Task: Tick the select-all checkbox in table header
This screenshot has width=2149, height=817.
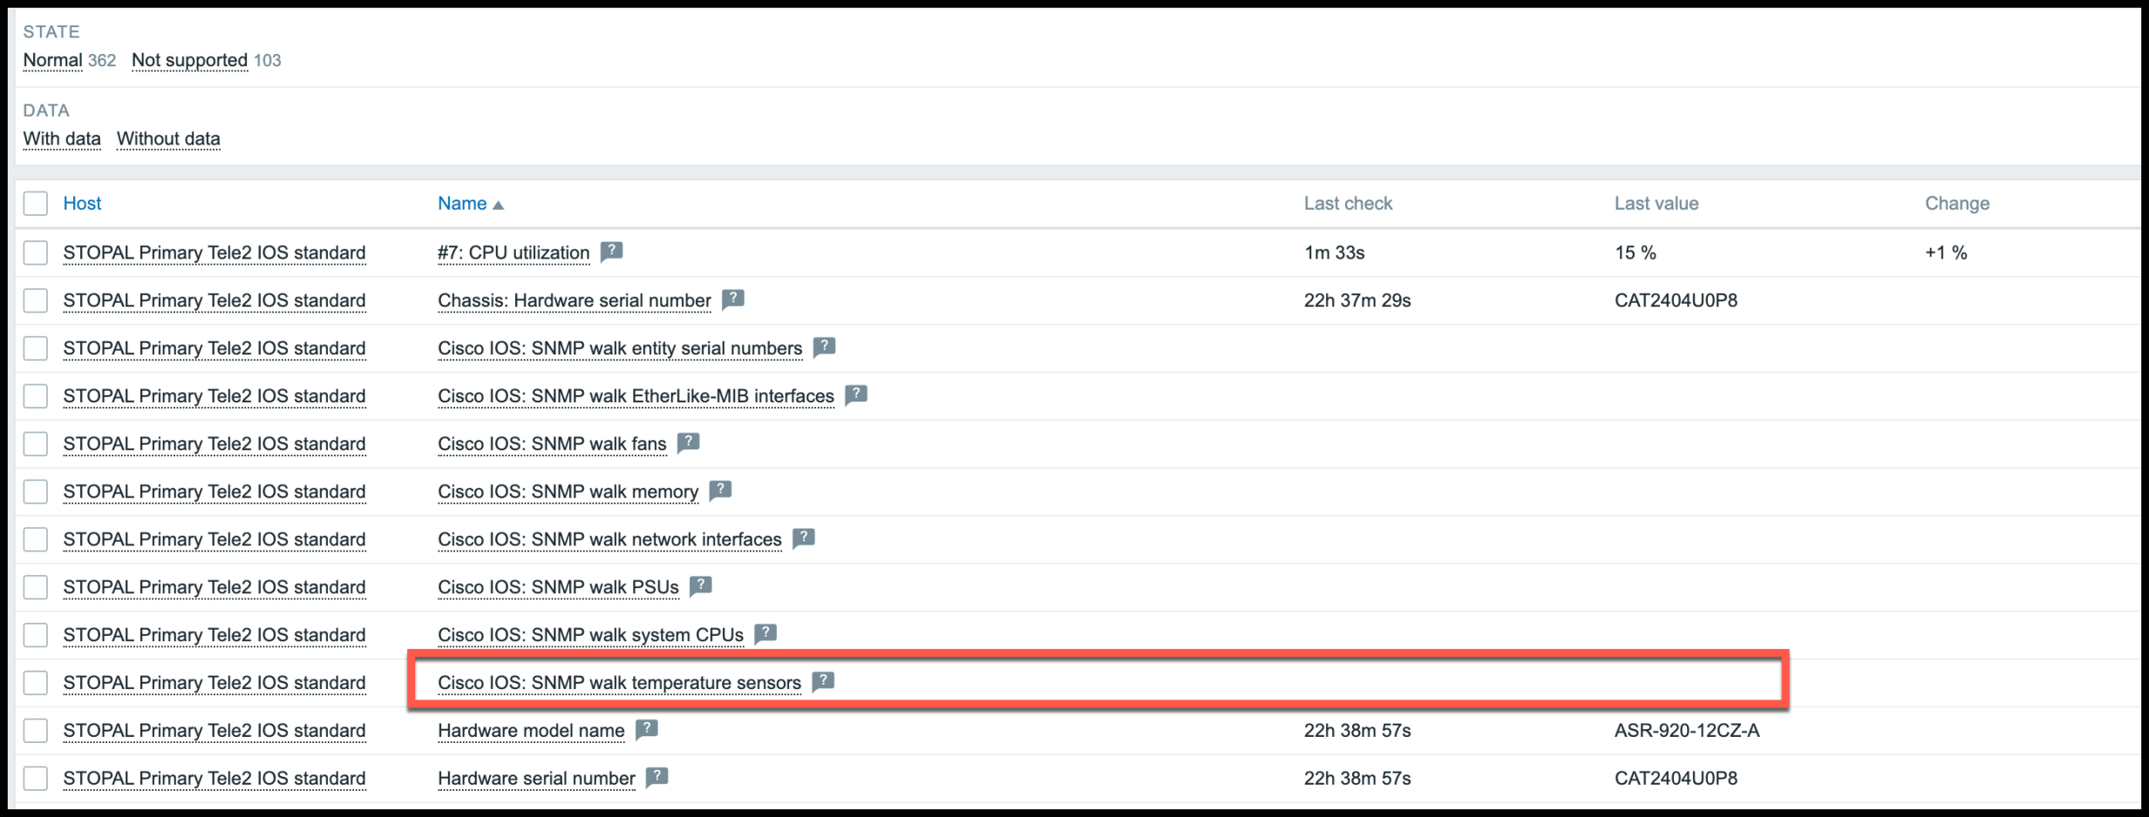Action: coord(36,204)
